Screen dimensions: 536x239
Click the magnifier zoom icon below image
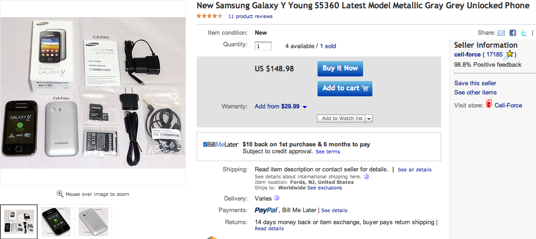(60, 194)
